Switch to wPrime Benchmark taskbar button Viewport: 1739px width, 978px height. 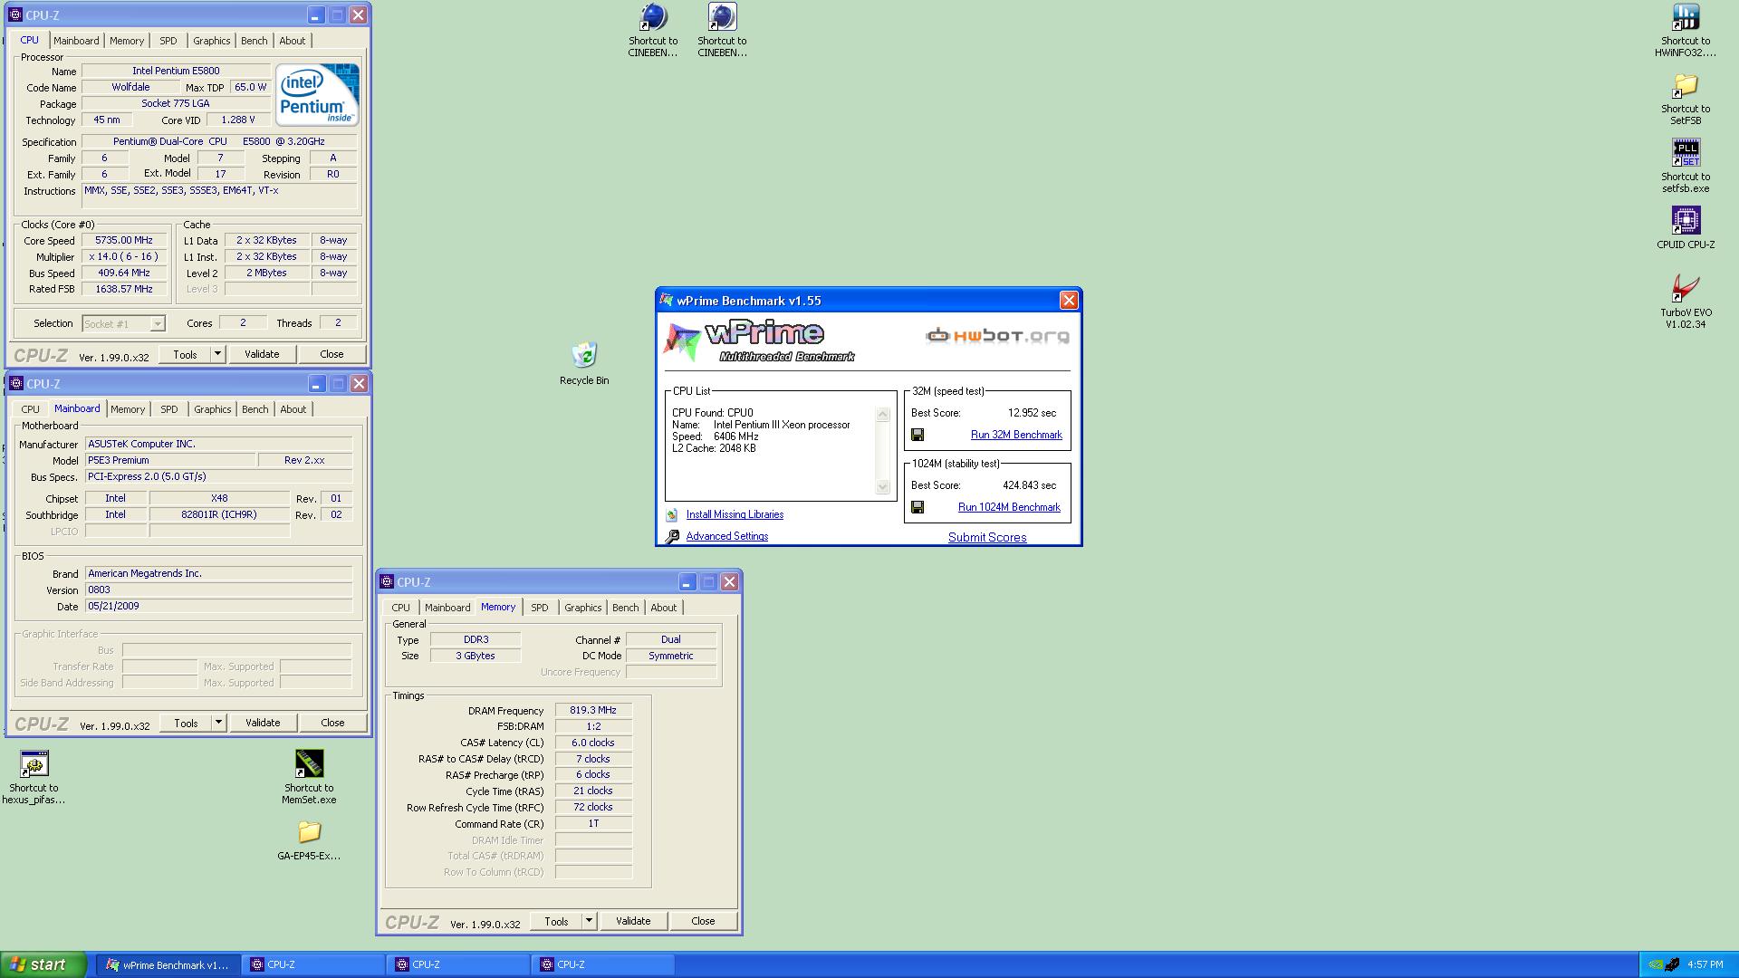tap(169, 964)
